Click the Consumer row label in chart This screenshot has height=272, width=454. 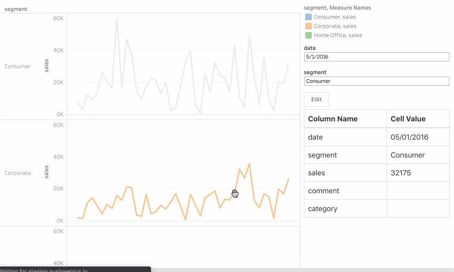tap(17, 66)
